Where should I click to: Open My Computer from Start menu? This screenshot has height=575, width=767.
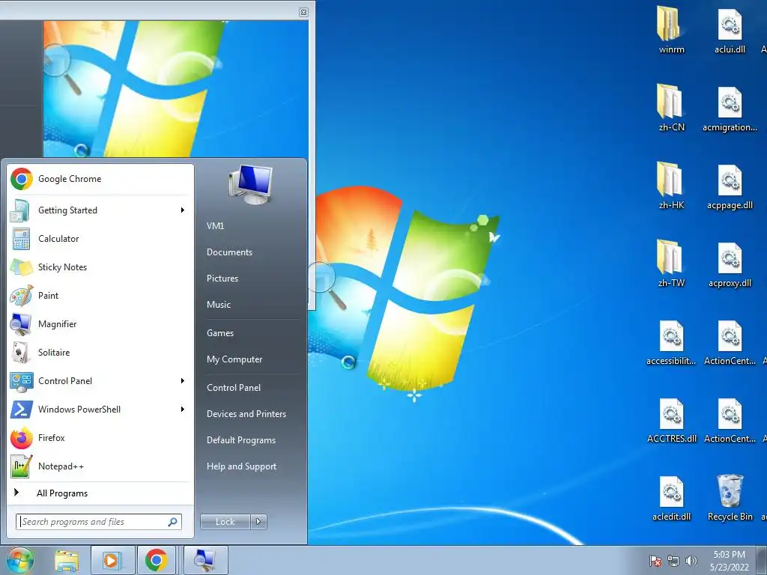click(234, 359)
